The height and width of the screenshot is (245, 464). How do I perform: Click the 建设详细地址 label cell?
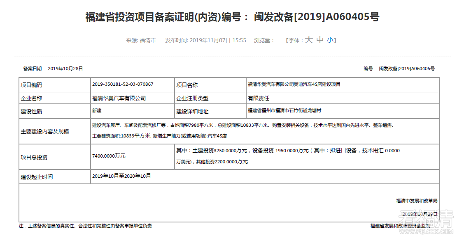[x=210, y=112]
